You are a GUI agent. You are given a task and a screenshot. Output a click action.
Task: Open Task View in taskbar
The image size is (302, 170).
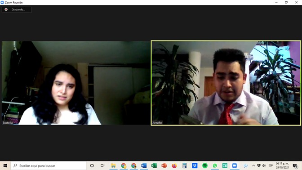pyautogui.click(x=102, y=166)
